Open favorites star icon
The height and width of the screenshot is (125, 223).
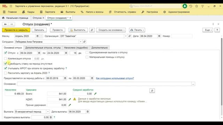197,6
